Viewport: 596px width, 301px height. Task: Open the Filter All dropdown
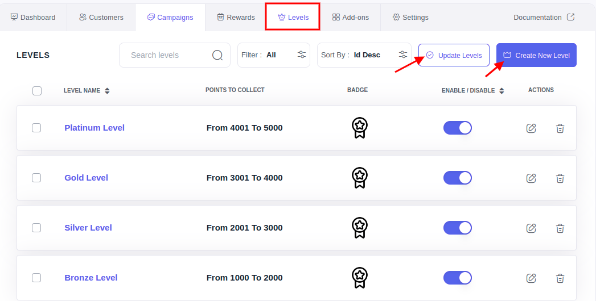pos(274,55)
